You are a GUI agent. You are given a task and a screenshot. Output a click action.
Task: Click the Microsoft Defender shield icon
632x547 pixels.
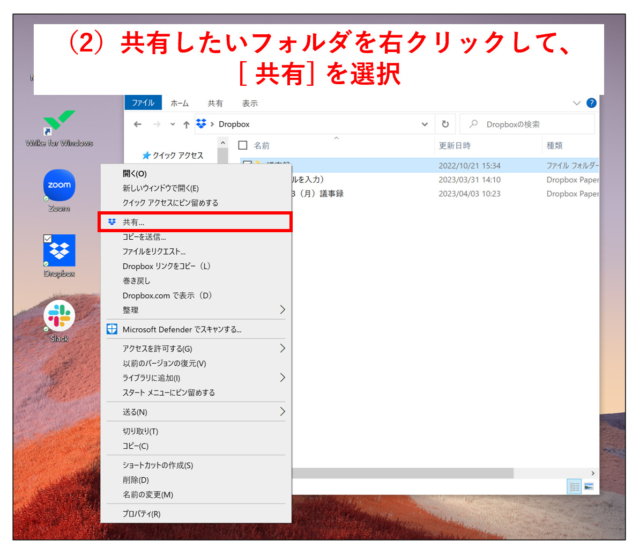tap(111, 329)
